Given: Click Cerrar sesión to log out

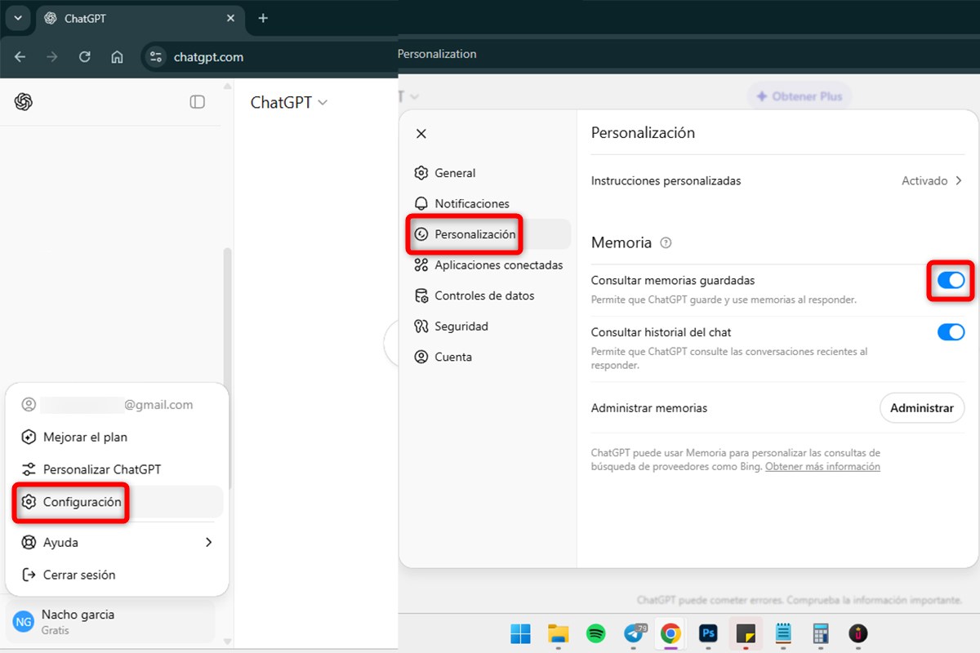Looking at the screenshot, I should click(117, 575).
